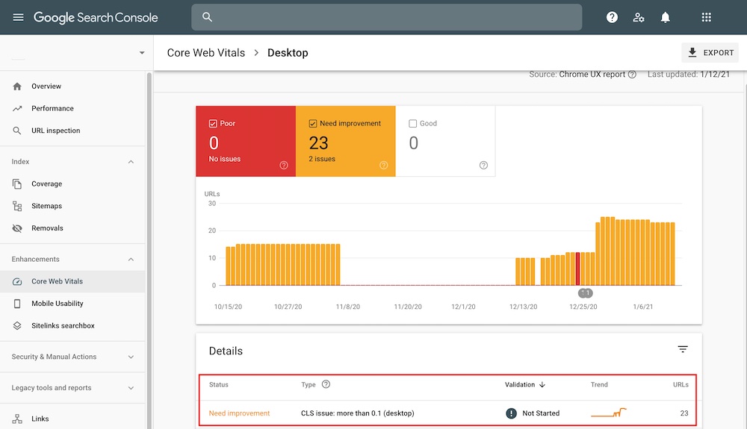Expand Security & Manual Actions section
Image resolution: width=747 pixels, height=429 pixels.
131,357
